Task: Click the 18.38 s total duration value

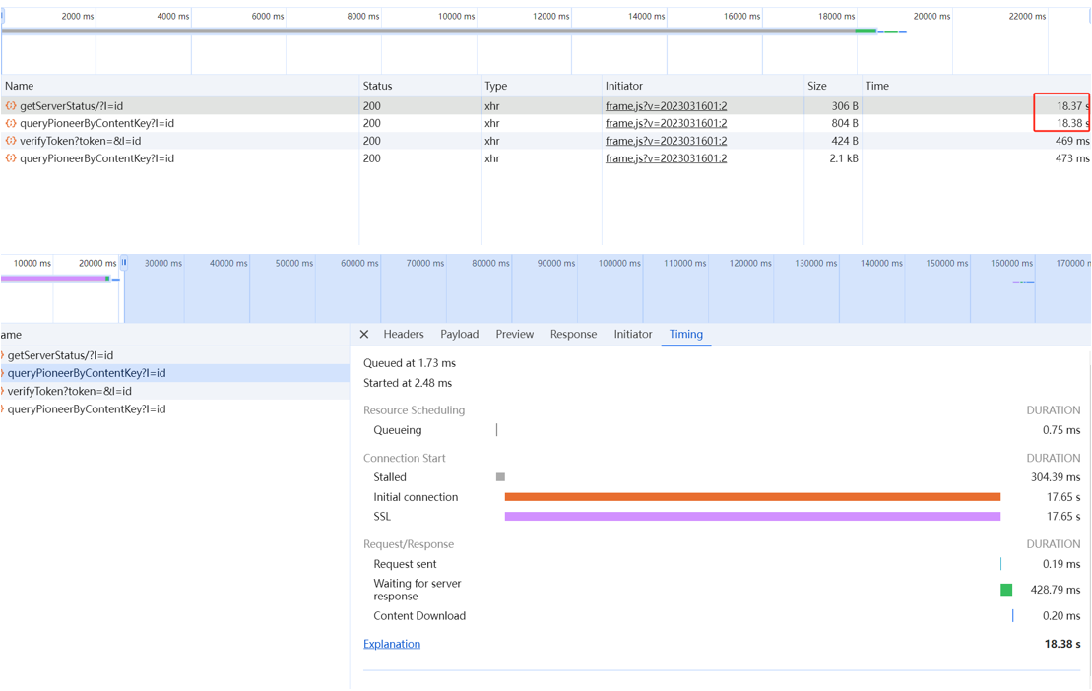Action: [x=1062, y=644]
